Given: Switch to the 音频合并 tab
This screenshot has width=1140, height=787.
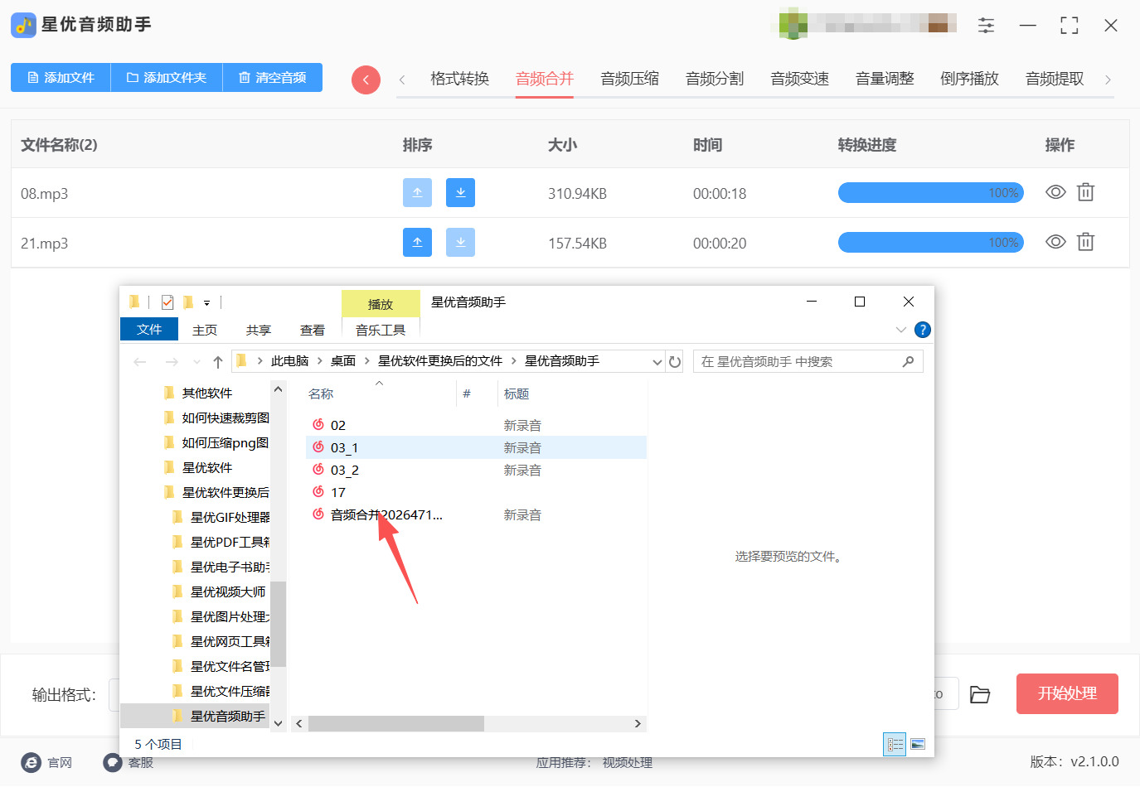Looking at the screenshot, I should pyautogui.click(x=545, y=79).
